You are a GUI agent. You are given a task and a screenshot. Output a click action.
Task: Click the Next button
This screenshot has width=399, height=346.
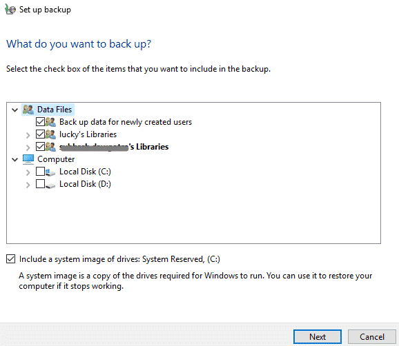pyautogui.click(x=318, y=336)
